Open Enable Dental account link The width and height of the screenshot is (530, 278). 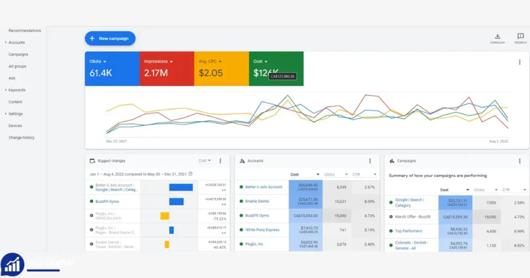(257, 201)
